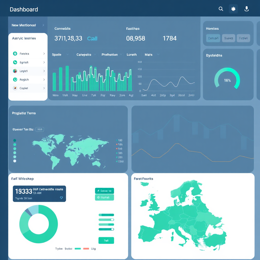Screen dimensions: 260x260
Task: Click the dark teal top legend dot
Action: tap(15, 140)
